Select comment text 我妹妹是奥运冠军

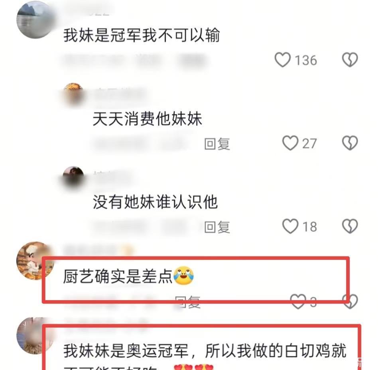[126, 351]
